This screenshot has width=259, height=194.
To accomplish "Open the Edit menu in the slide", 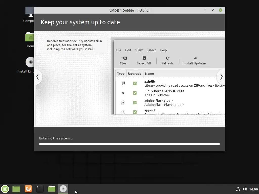I will point(128,50).
